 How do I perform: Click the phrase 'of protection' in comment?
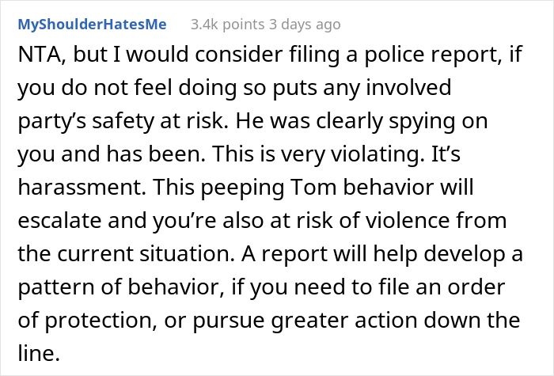(x=85, y=320)
